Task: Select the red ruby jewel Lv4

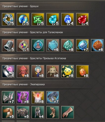Action: tap(83, 19)
